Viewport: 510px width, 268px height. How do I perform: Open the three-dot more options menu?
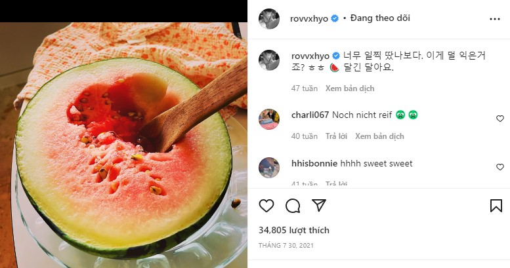495,19
